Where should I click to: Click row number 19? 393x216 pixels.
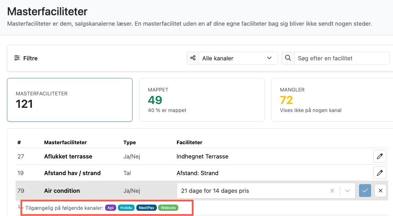click(x=20, y=173)
